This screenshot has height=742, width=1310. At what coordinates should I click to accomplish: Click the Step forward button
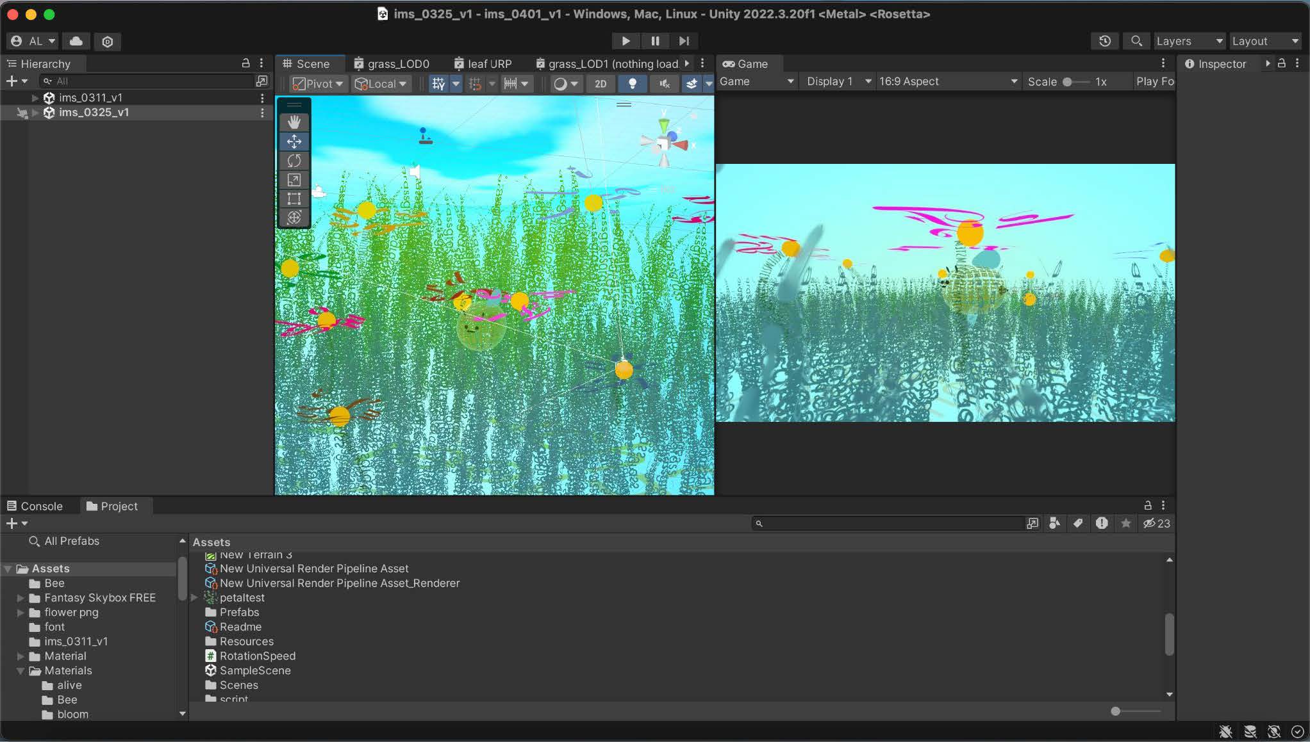coord(684,41)
